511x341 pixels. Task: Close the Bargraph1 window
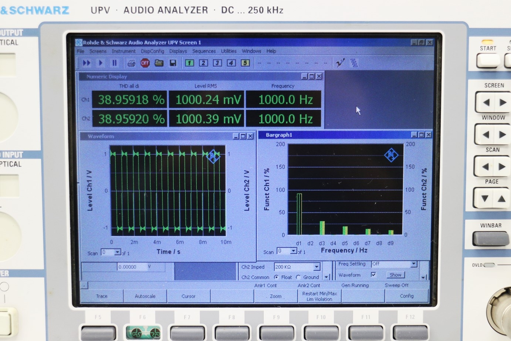click(429, 135)
